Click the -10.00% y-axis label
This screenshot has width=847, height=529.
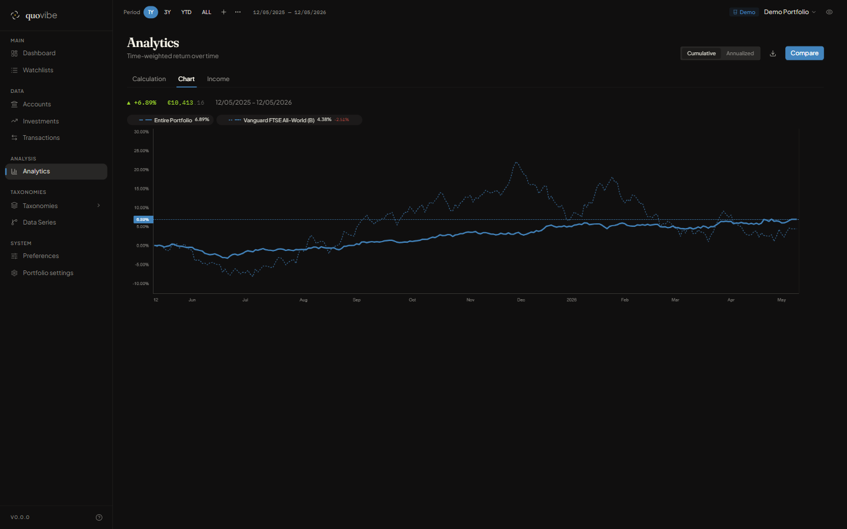click(141, 284)
